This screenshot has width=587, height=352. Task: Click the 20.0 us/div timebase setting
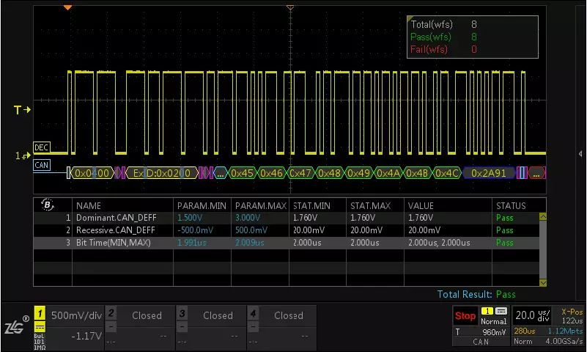532,315
